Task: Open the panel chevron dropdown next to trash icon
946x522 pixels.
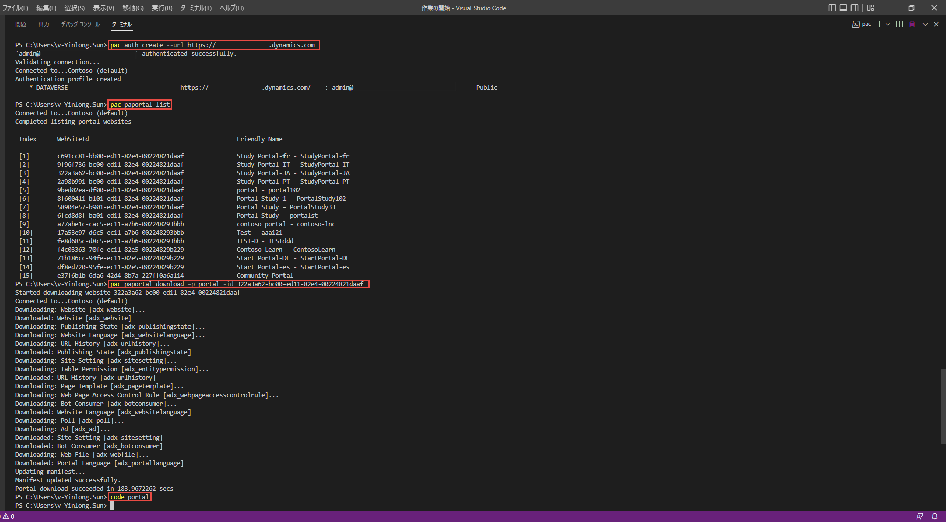Action: pyautogui.click(x=925, y=24)
